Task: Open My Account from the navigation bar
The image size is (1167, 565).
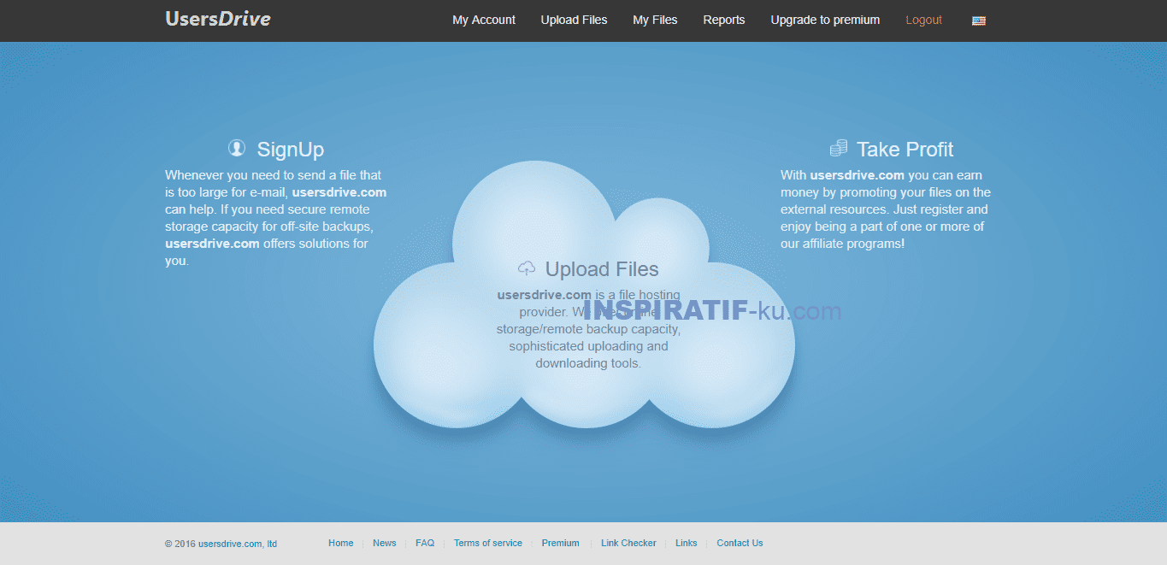Action: point(484,20)
